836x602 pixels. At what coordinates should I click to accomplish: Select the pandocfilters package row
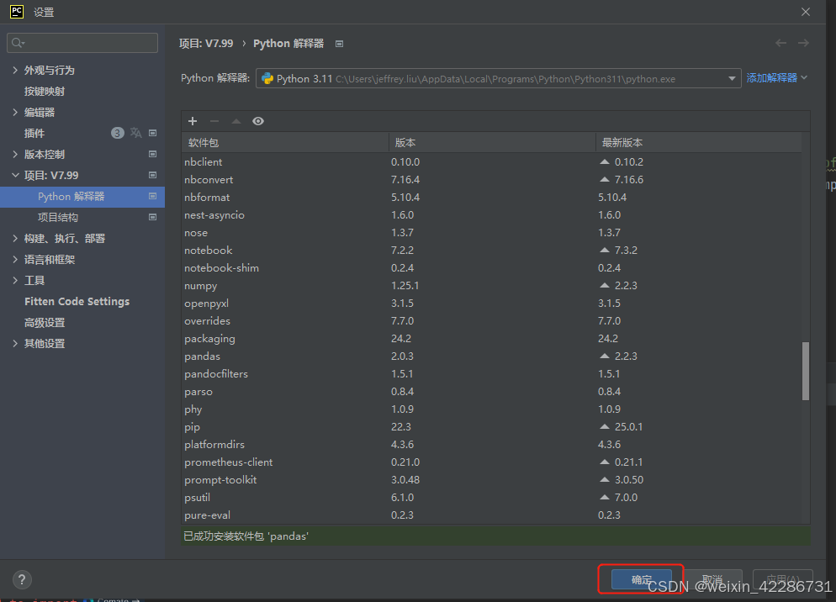pos(491,374)
